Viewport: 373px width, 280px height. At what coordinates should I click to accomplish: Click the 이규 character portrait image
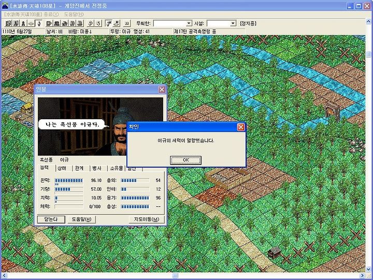pos(100,127)
